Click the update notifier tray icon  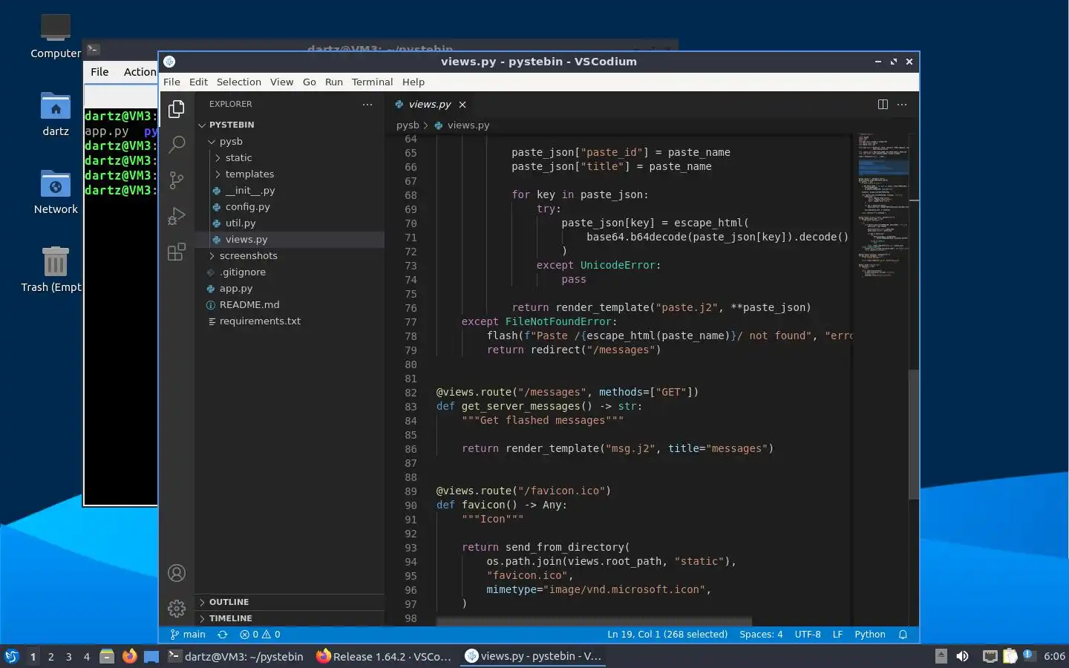pyautogui.click(x=1028, y=655)
